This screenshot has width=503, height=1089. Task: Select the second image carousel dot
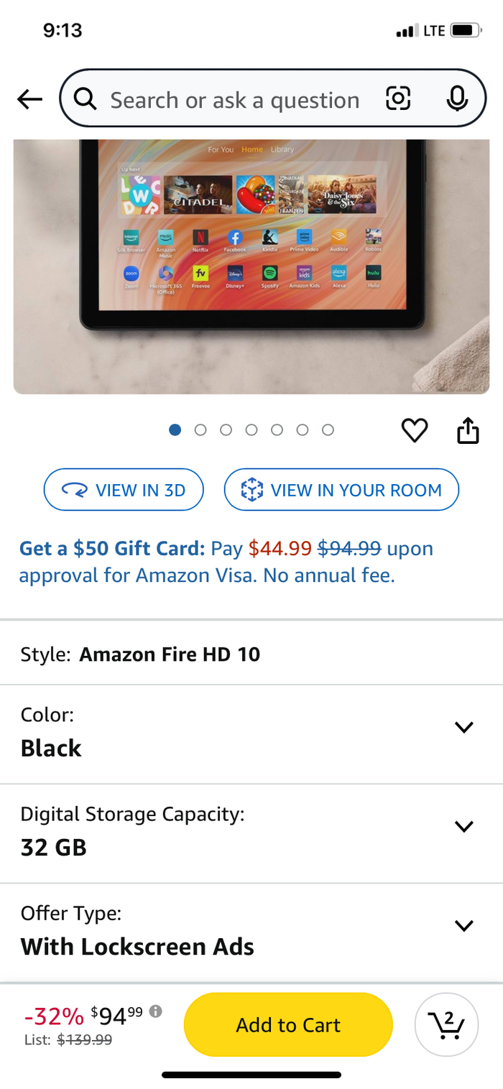pyautogui.click(x=200, y=430)
